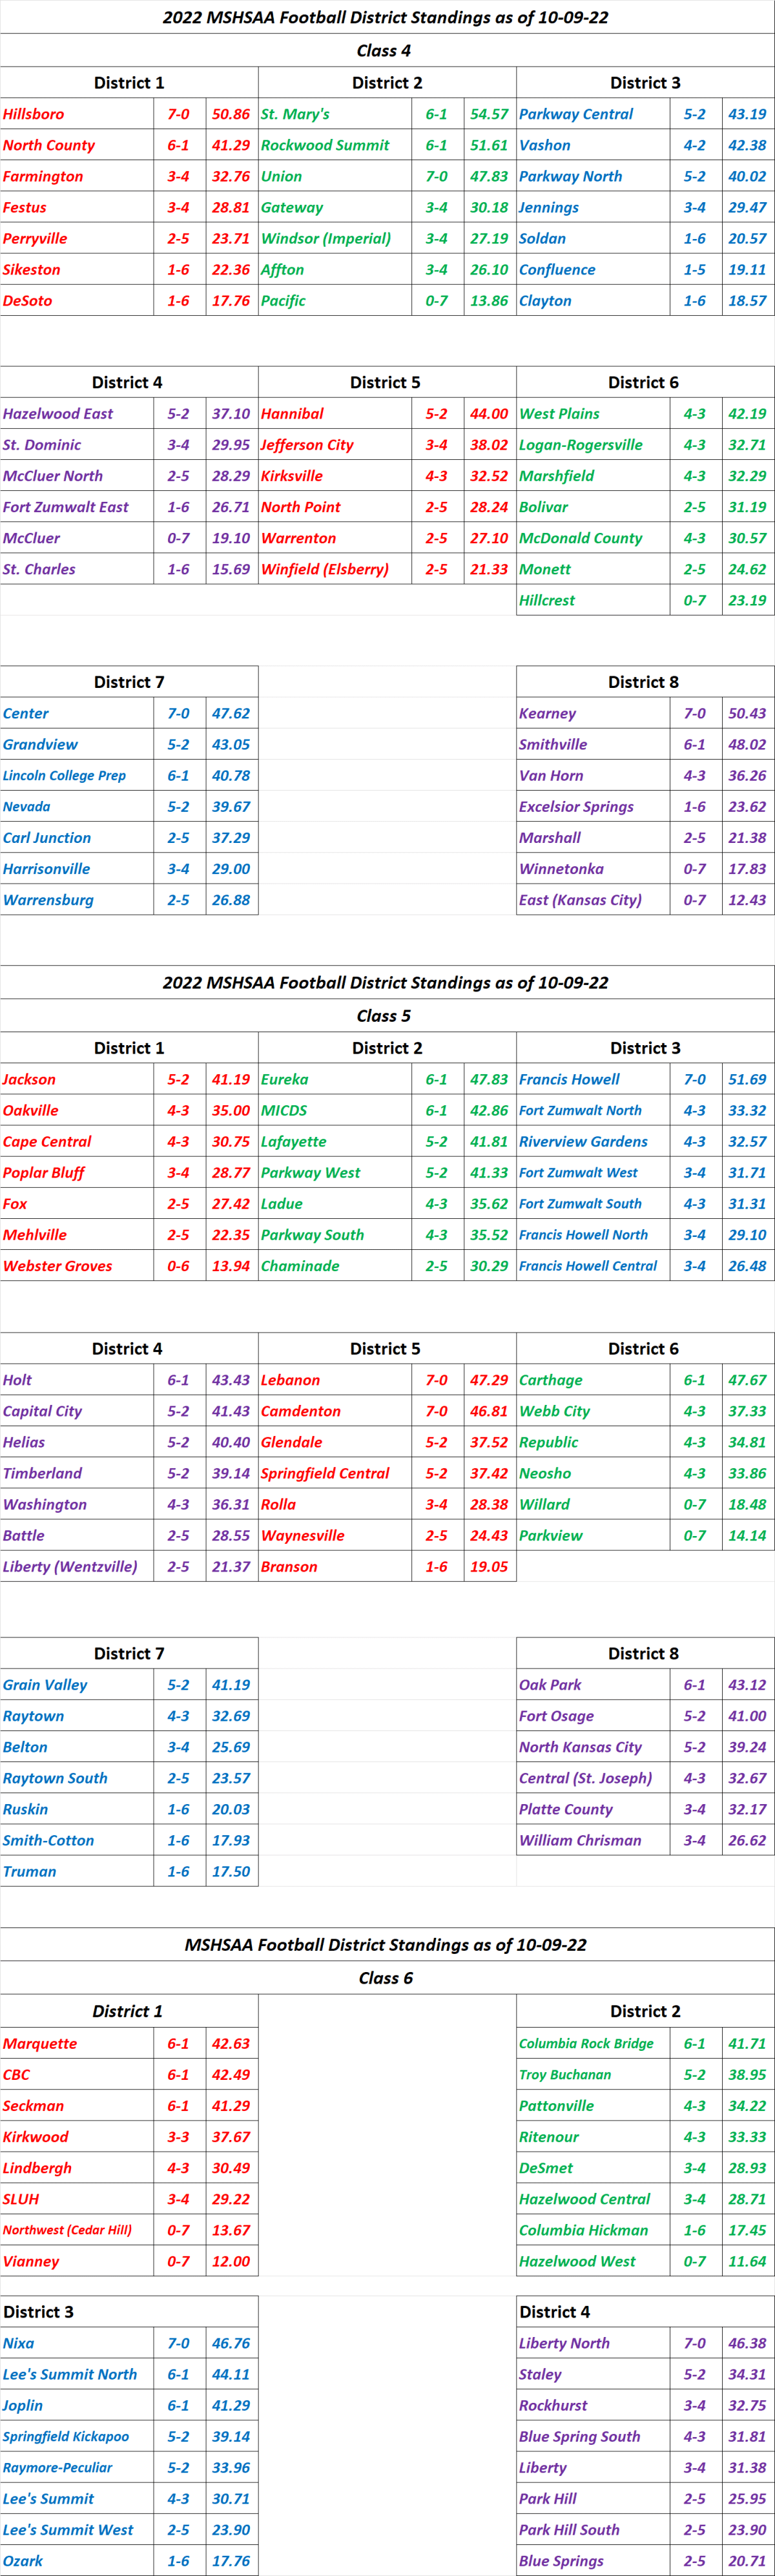
Task: Select the Waynesville team cell
Action: (x=335, y=1535)
